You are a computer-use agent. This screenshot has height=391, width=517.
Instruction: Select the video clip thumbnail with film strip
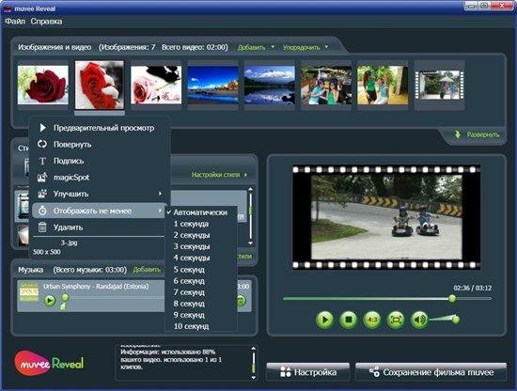pyautogui.click(x=439, y=85)
